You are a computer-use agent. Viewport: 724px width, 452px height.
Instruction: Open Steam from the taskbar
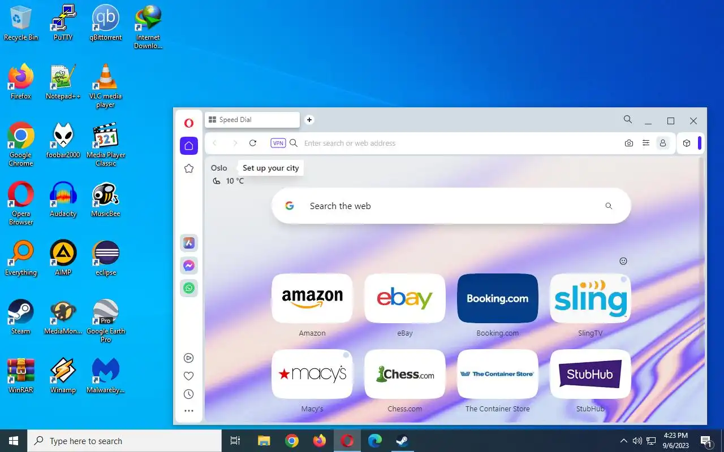(x=402, y=441)
